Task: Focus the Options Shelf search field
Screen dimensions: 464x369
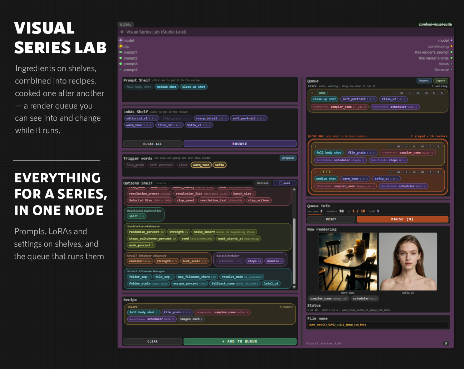Action: click(204, 183)
